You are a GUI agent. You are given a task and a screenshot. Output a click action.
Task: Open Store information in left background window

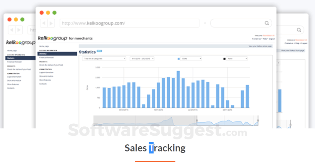coord(14,81)
